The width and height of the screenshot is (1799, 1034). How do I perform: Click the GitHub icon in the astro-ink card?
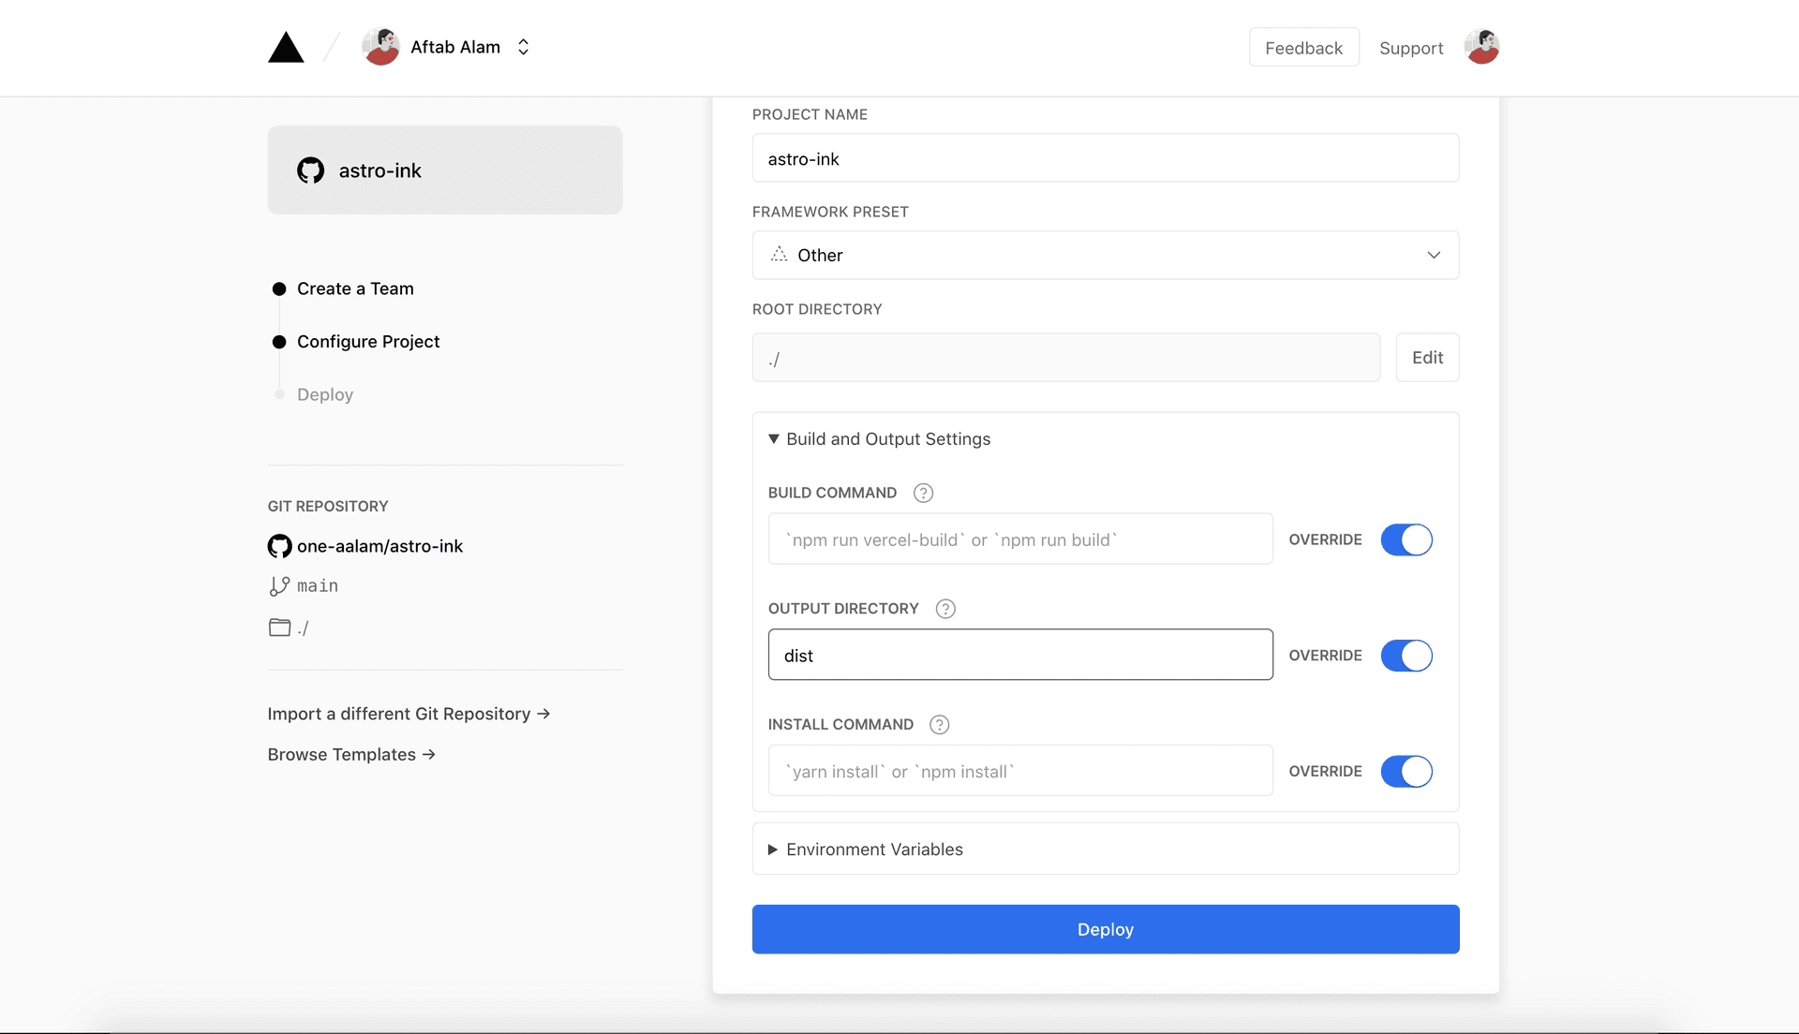pyautogui.click(x=311, y=170)
